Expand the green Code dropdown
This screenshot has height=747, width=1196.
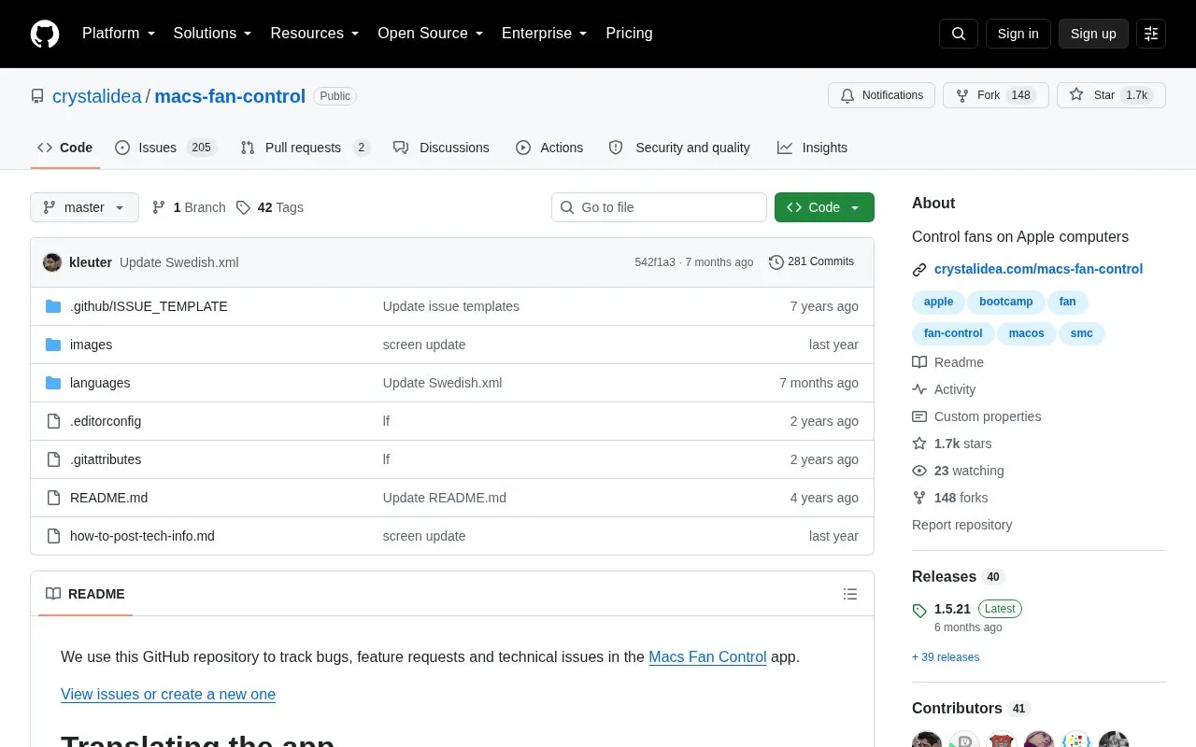[824, 207]
